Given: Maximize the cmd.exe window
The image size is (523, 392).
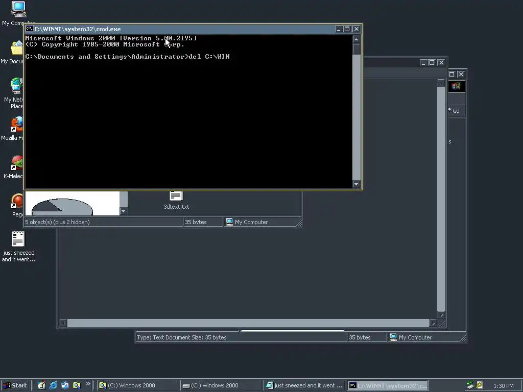Looking at the screenshot, I should pos(347,29).
